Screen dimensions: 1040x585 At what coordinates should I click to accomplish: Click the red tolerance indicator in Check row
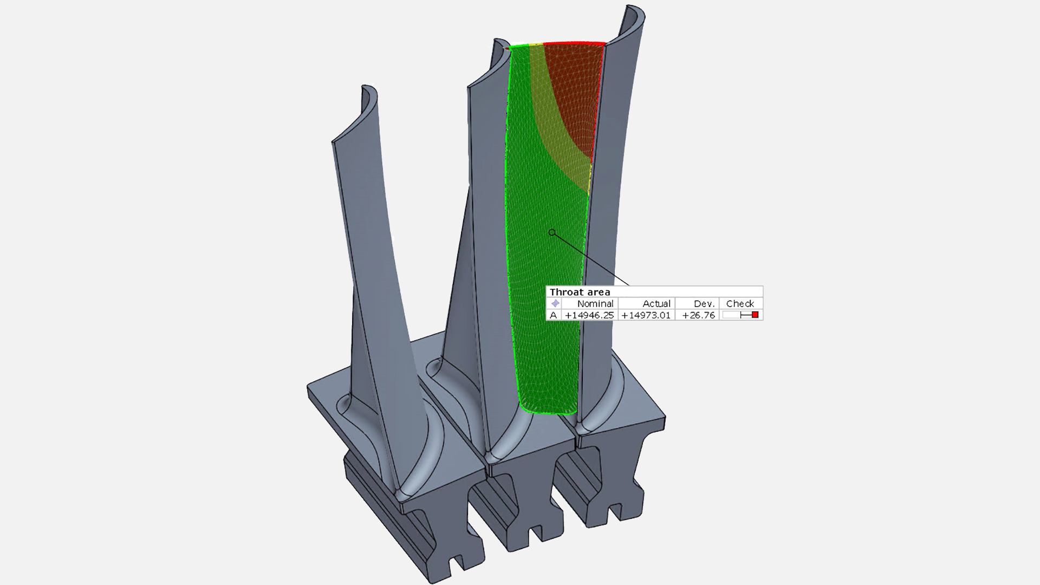[755, 315]
